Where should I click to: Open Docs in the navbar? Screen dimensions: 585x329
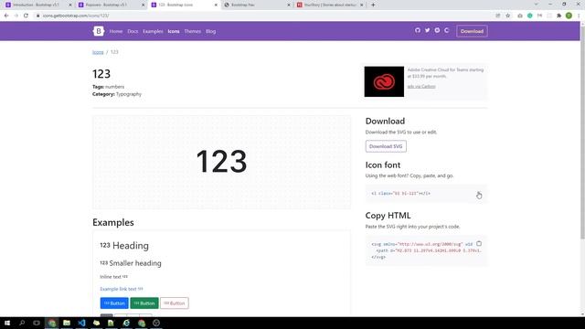(133, 31)
